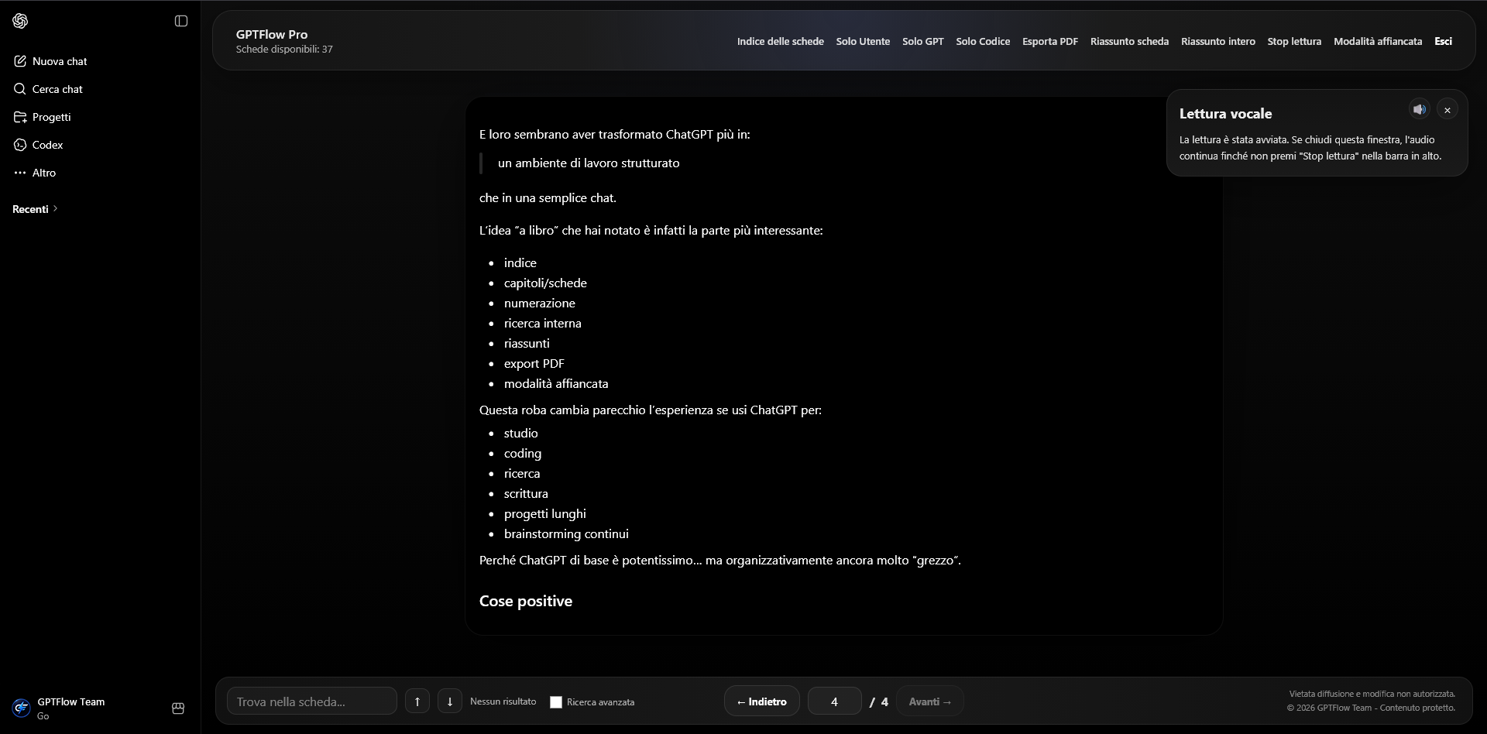This screenshot has height=734, width=1487.
Task: Jump to previous search result arrow
Action: (417, 701)
